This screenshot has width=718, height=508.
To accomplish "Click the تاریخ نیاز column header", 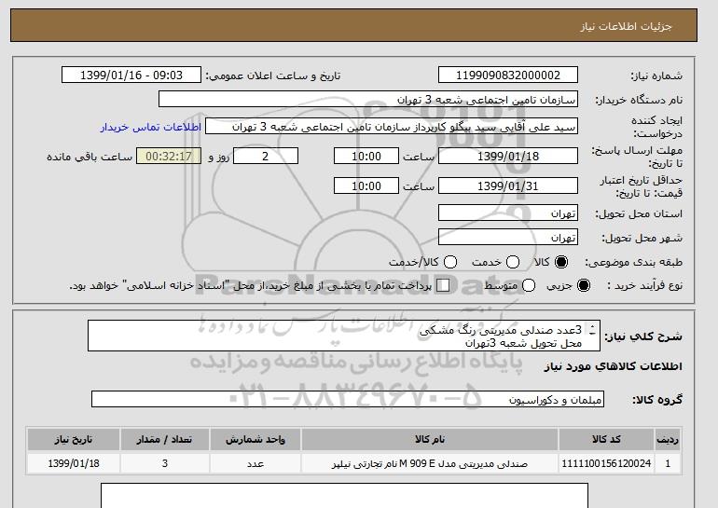I will tap(74, 439).
